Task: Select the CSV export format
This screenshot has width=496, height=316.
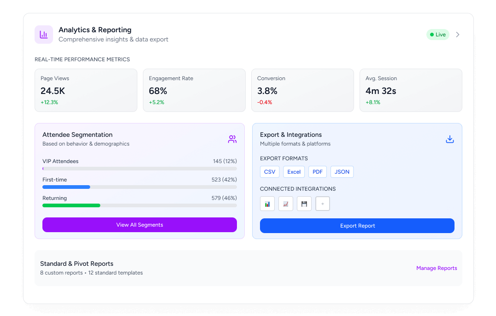Action: [270, 172]
